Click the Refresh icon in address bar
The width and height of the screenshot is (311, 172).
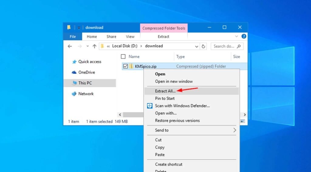tap(203, 46)
